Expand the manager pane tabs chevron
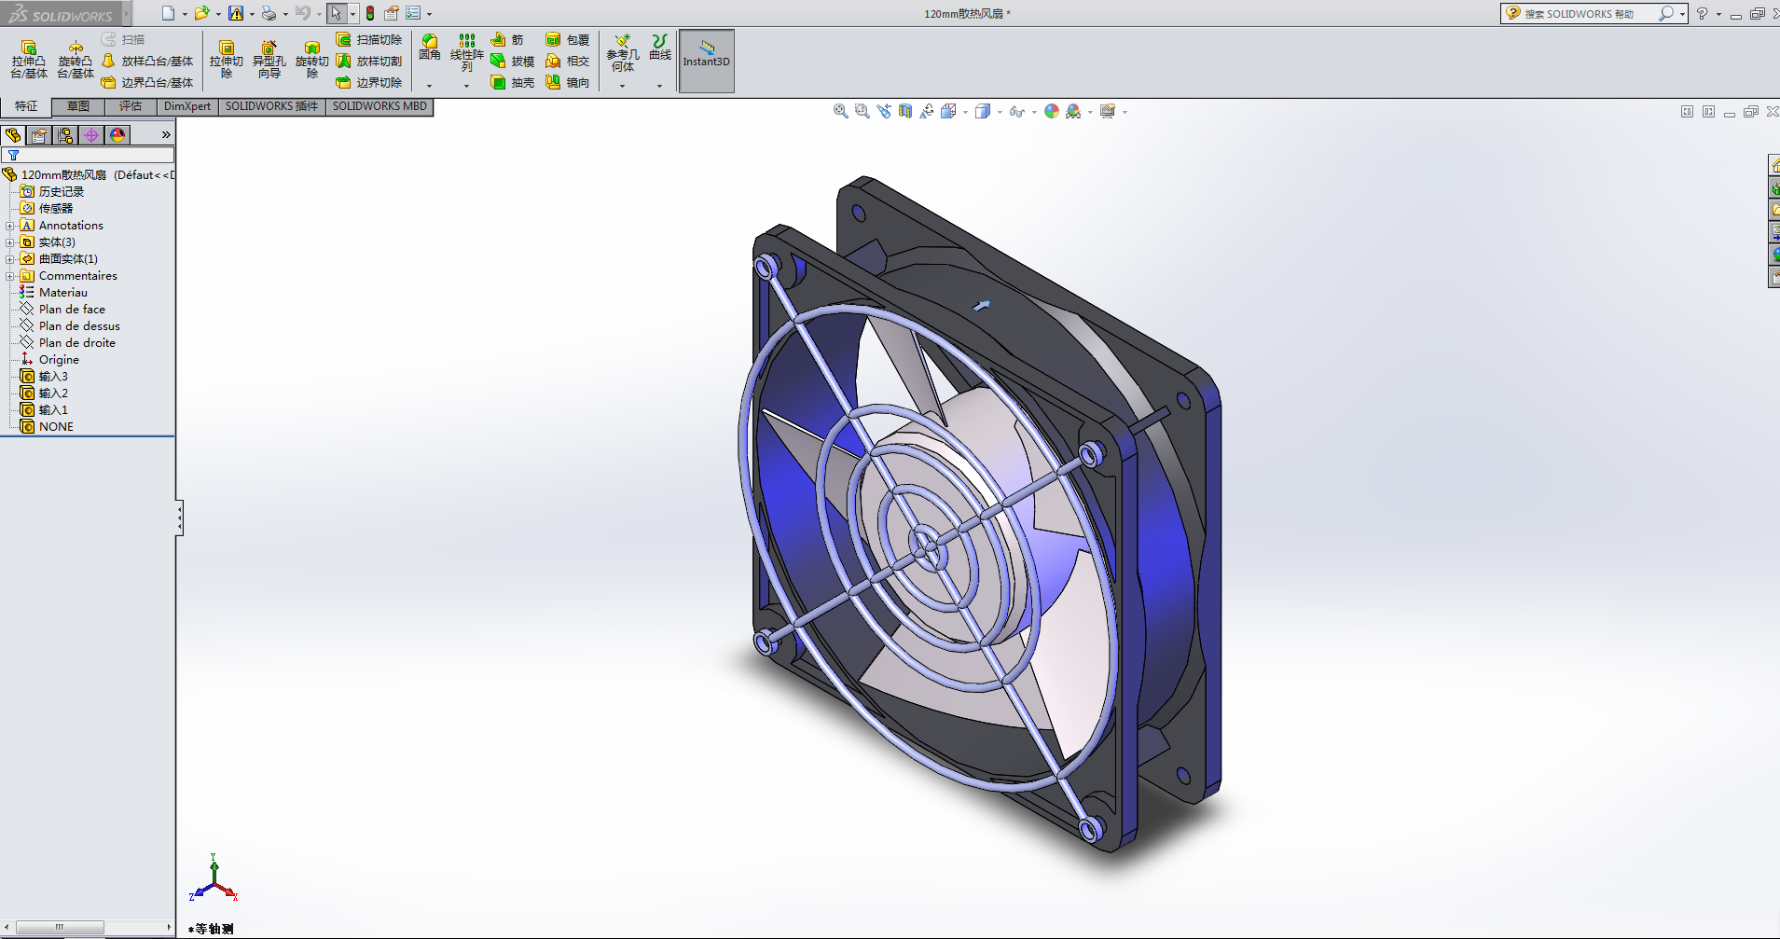The width and height of the screenshot is (1780, 939). tap(166, 135)
